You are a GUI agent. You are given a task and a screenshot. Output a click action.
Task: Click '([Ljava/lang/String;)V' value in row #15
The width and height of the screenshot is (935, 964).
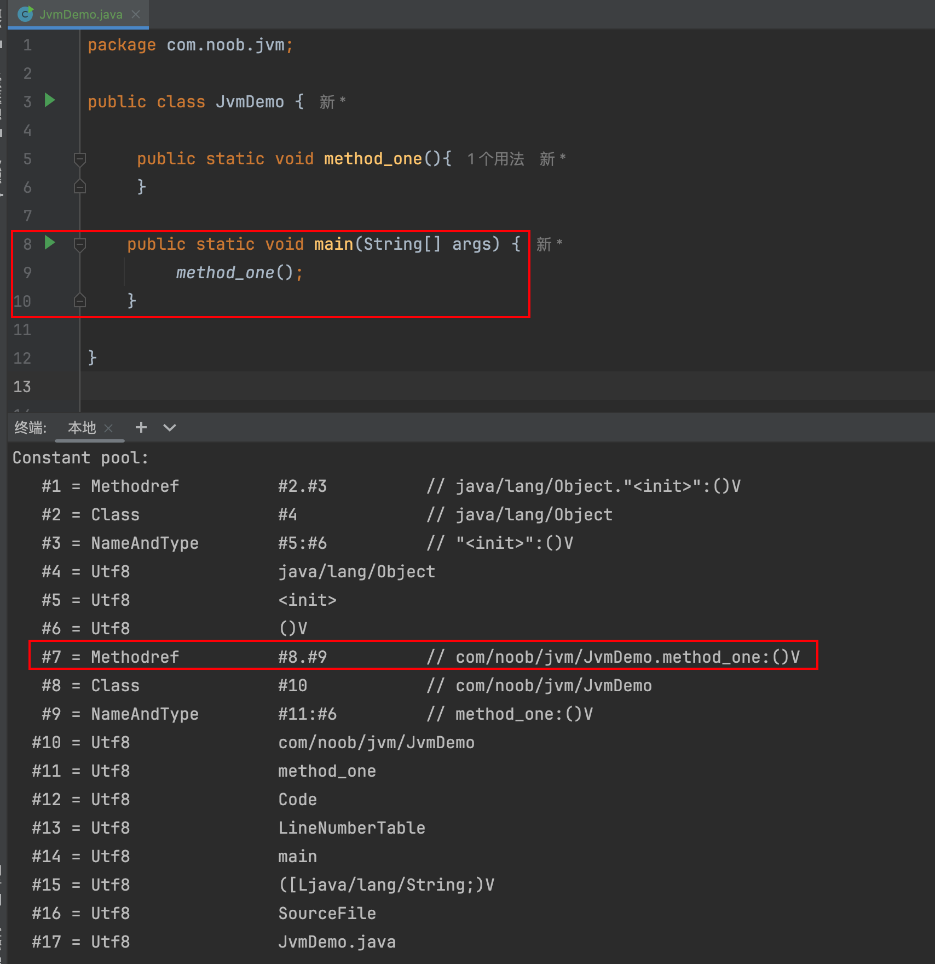point(386,885)
